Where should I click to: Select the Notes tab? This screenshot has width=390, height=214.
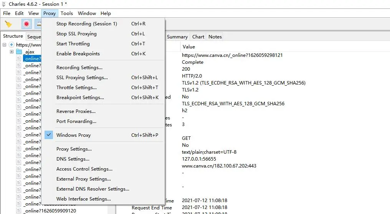point(215,37)
